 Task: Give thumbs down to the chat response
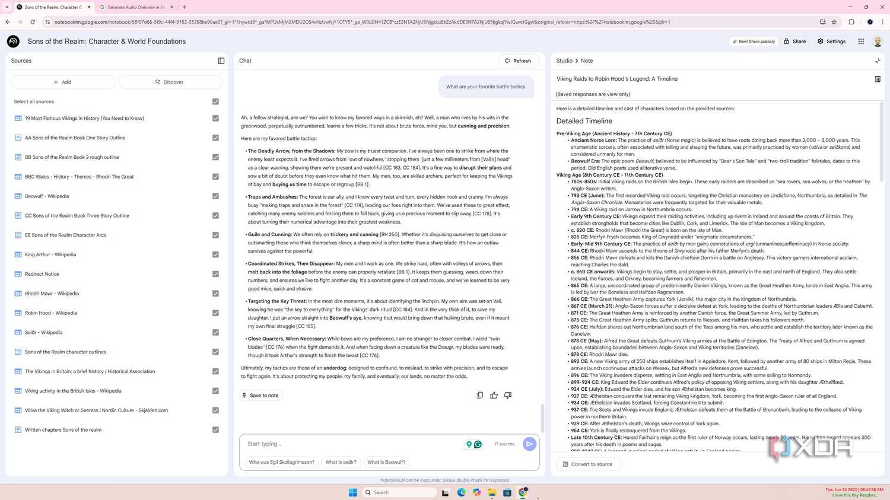click(x=508, y=395)
